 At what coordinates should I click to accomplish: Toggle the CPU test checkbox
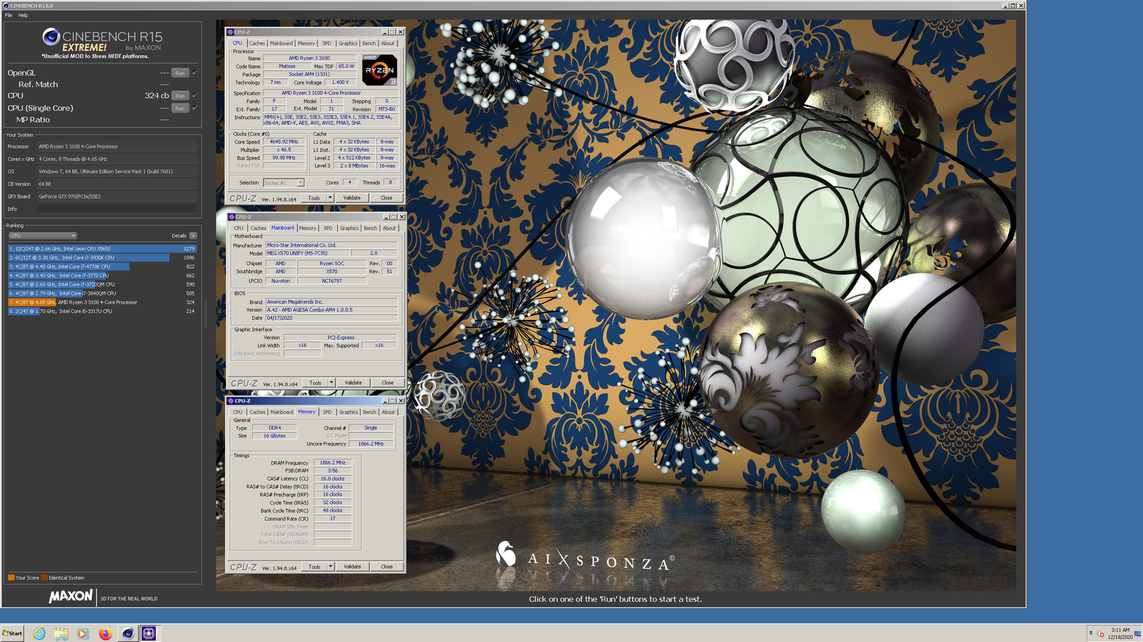click(x=195, y=95)
